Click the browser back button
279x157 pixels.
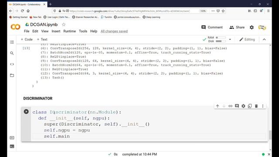point(11,11)
